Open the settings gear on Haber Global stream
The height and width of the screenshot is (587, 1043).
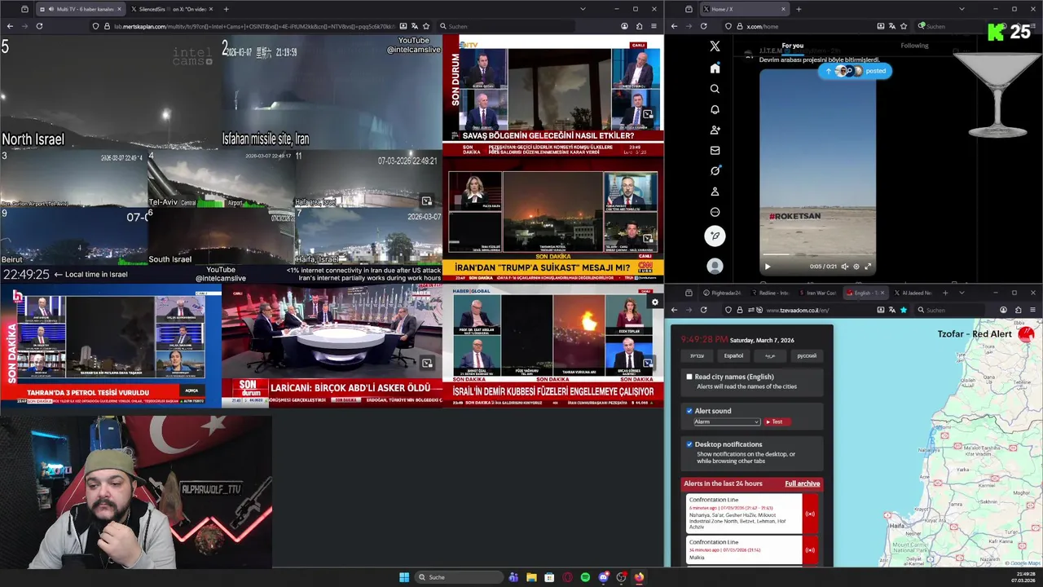coord(654,302)
